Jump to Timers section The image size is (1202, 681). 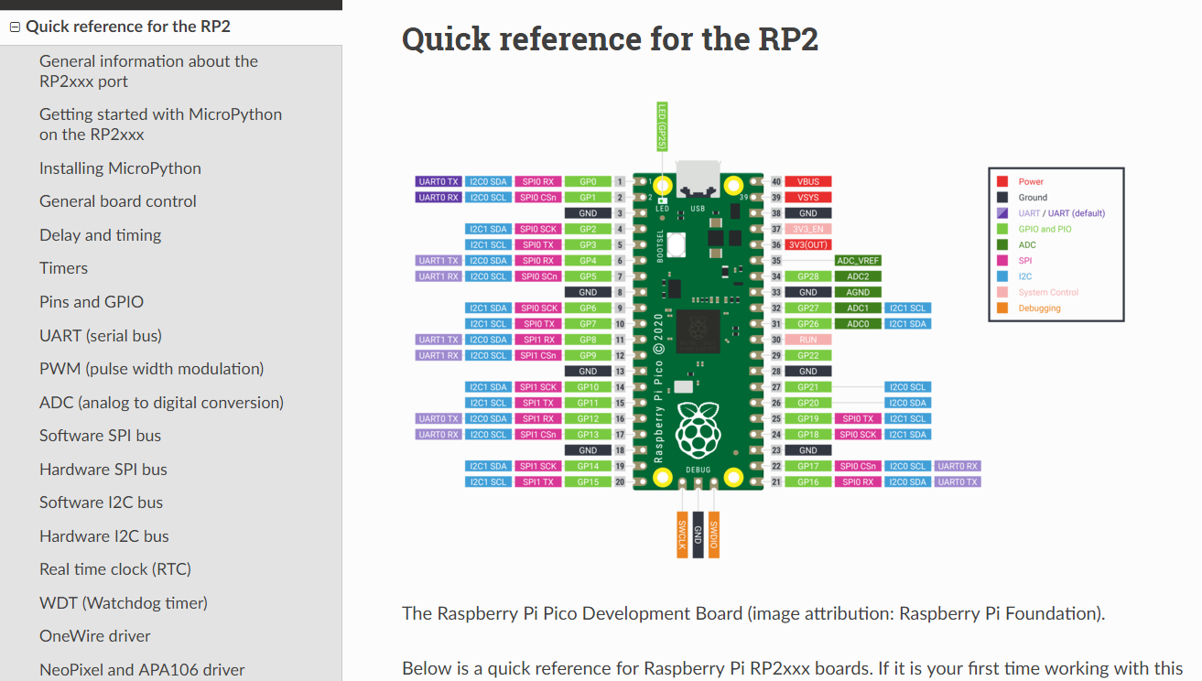pos(63,268)
